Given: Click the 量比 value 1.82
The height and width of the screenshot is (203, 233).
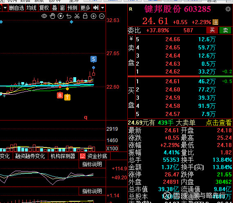Looking at the screenshot, I should [226, 152].
